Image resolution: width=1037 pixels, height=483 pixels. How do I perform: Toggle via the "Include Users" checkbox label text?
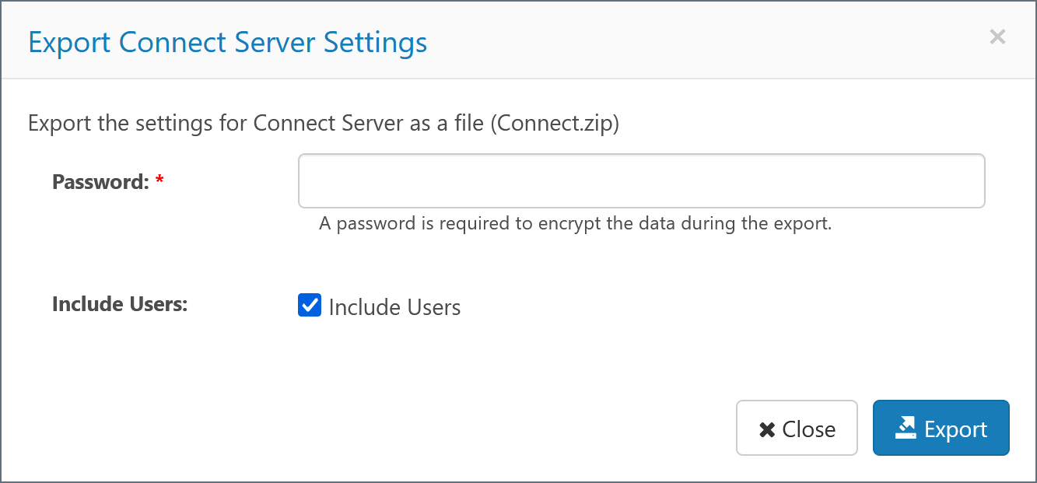coord(394,307)
